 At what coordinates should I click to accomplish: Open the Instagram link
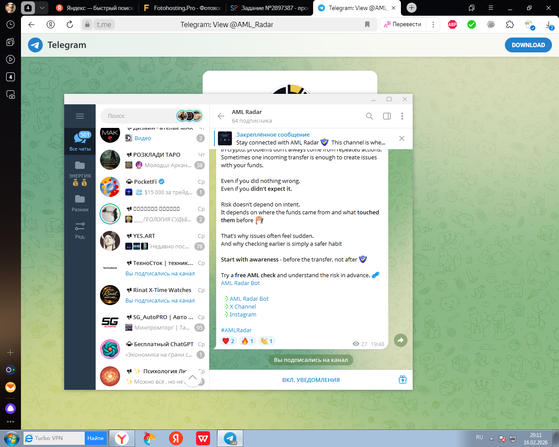pyautogui.click(x=243, y=314)
